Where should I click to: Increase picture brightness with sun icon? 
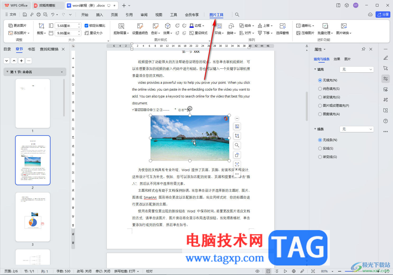(x=177, y=33)
